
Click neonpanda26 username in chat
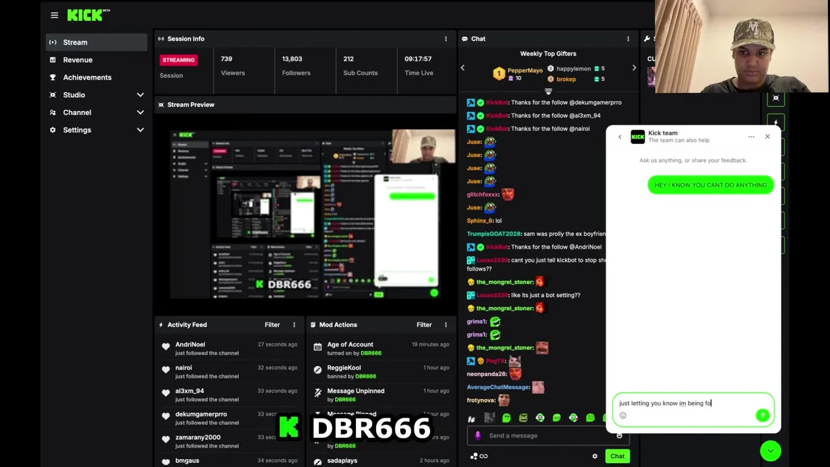click(486, 374)
